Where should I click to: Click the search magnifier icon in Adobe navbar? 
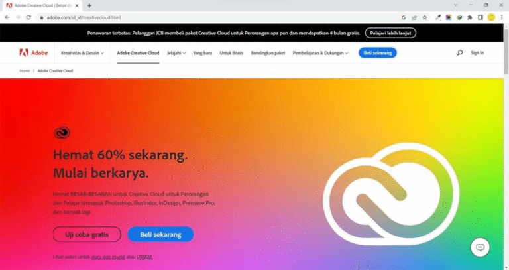[460, 52]
